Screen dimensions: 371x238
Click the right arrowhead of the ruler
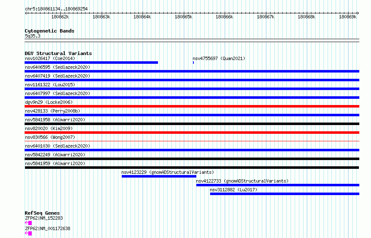coord(358,13)
